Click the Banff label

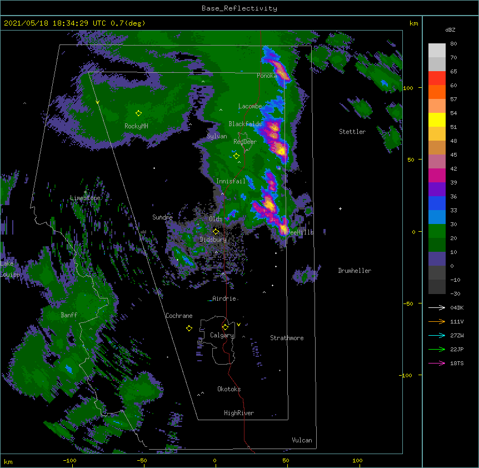point(69,315)
